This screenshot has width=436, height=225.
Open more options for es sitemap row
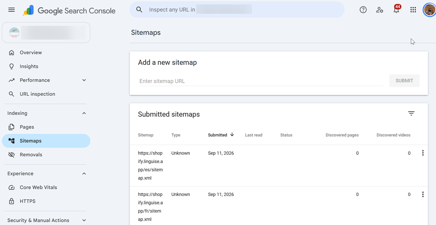pyautogui.click(x=423, y=153)
